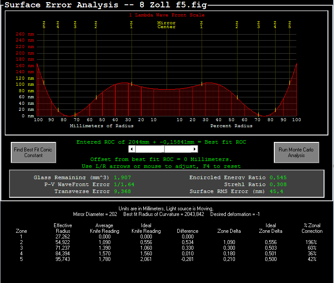
Task: Click the Mirror Center label on graph
Action: point(167,25)
